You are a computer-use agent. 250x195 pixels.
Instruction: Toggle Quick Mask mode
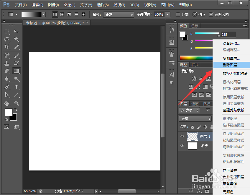pos(6,127)
